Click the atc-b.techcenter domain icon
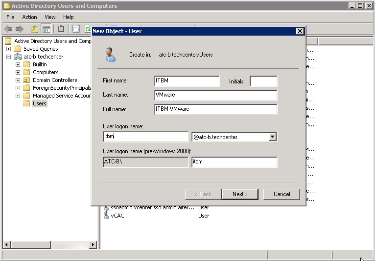The width and height of the screenshot is (375, 261). (x=18, y=57)
